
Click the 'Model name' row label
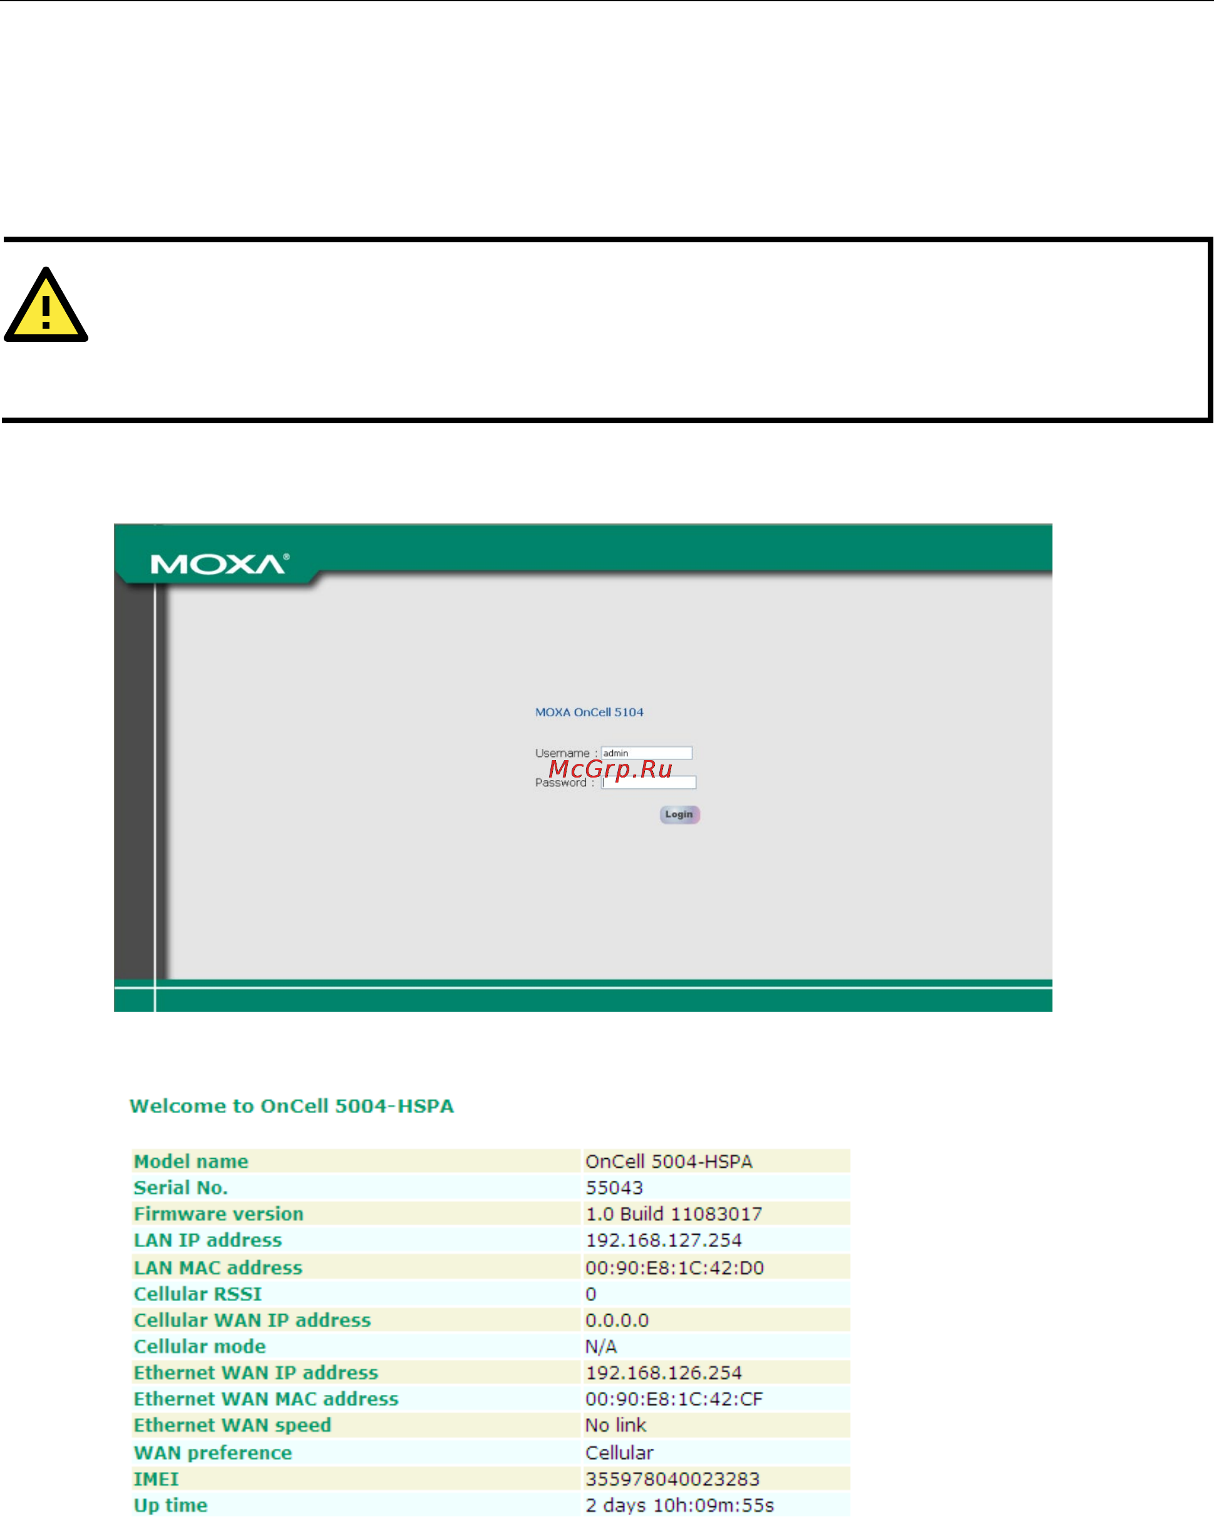coord(191,1161)
